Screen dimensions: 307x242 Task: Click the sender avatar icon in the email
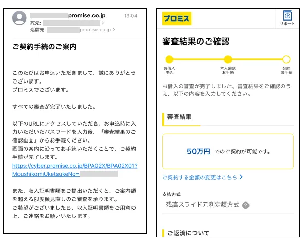pos(20,18)
